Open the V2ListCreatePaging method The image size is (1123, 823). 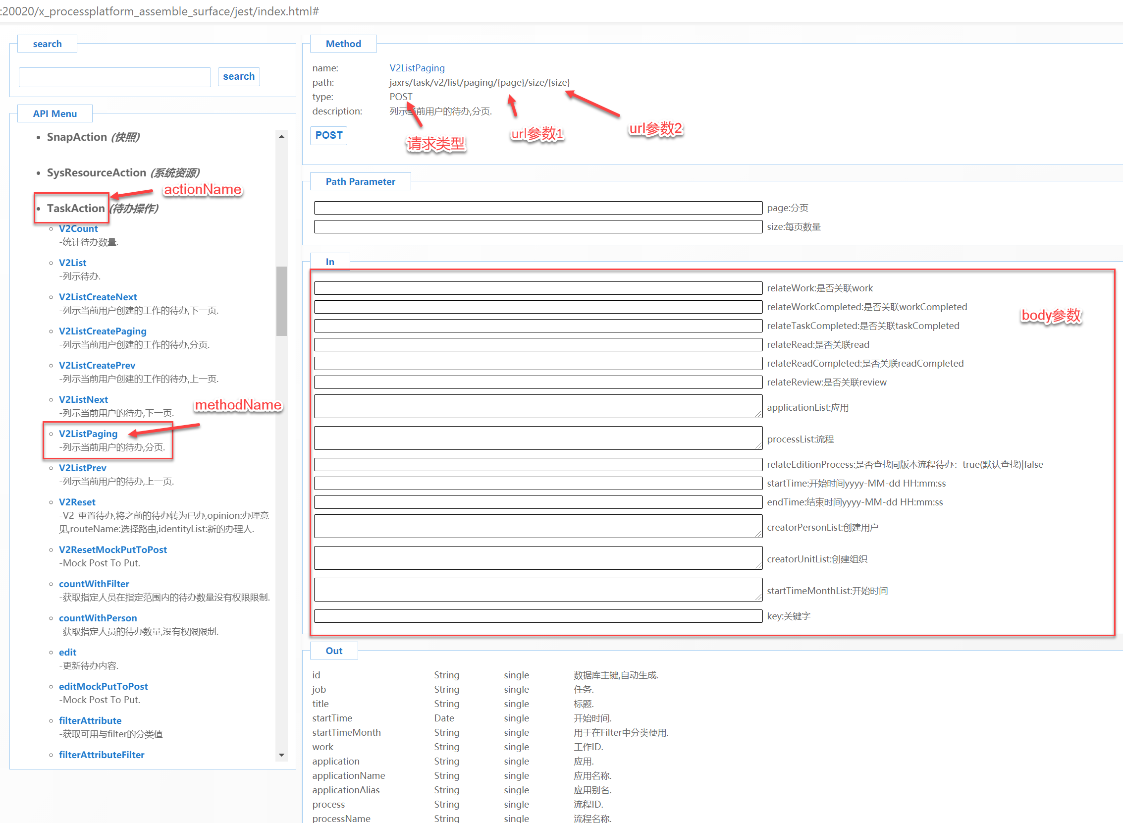[102, 331]
